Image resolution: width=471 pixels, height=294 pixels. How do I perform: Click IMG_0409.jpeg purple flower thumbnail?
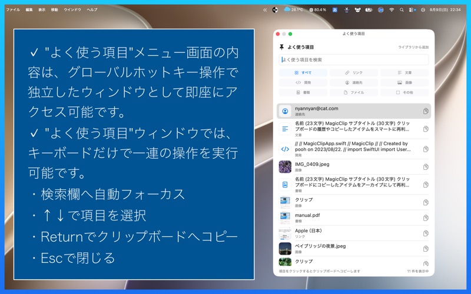tap(285, 167)
